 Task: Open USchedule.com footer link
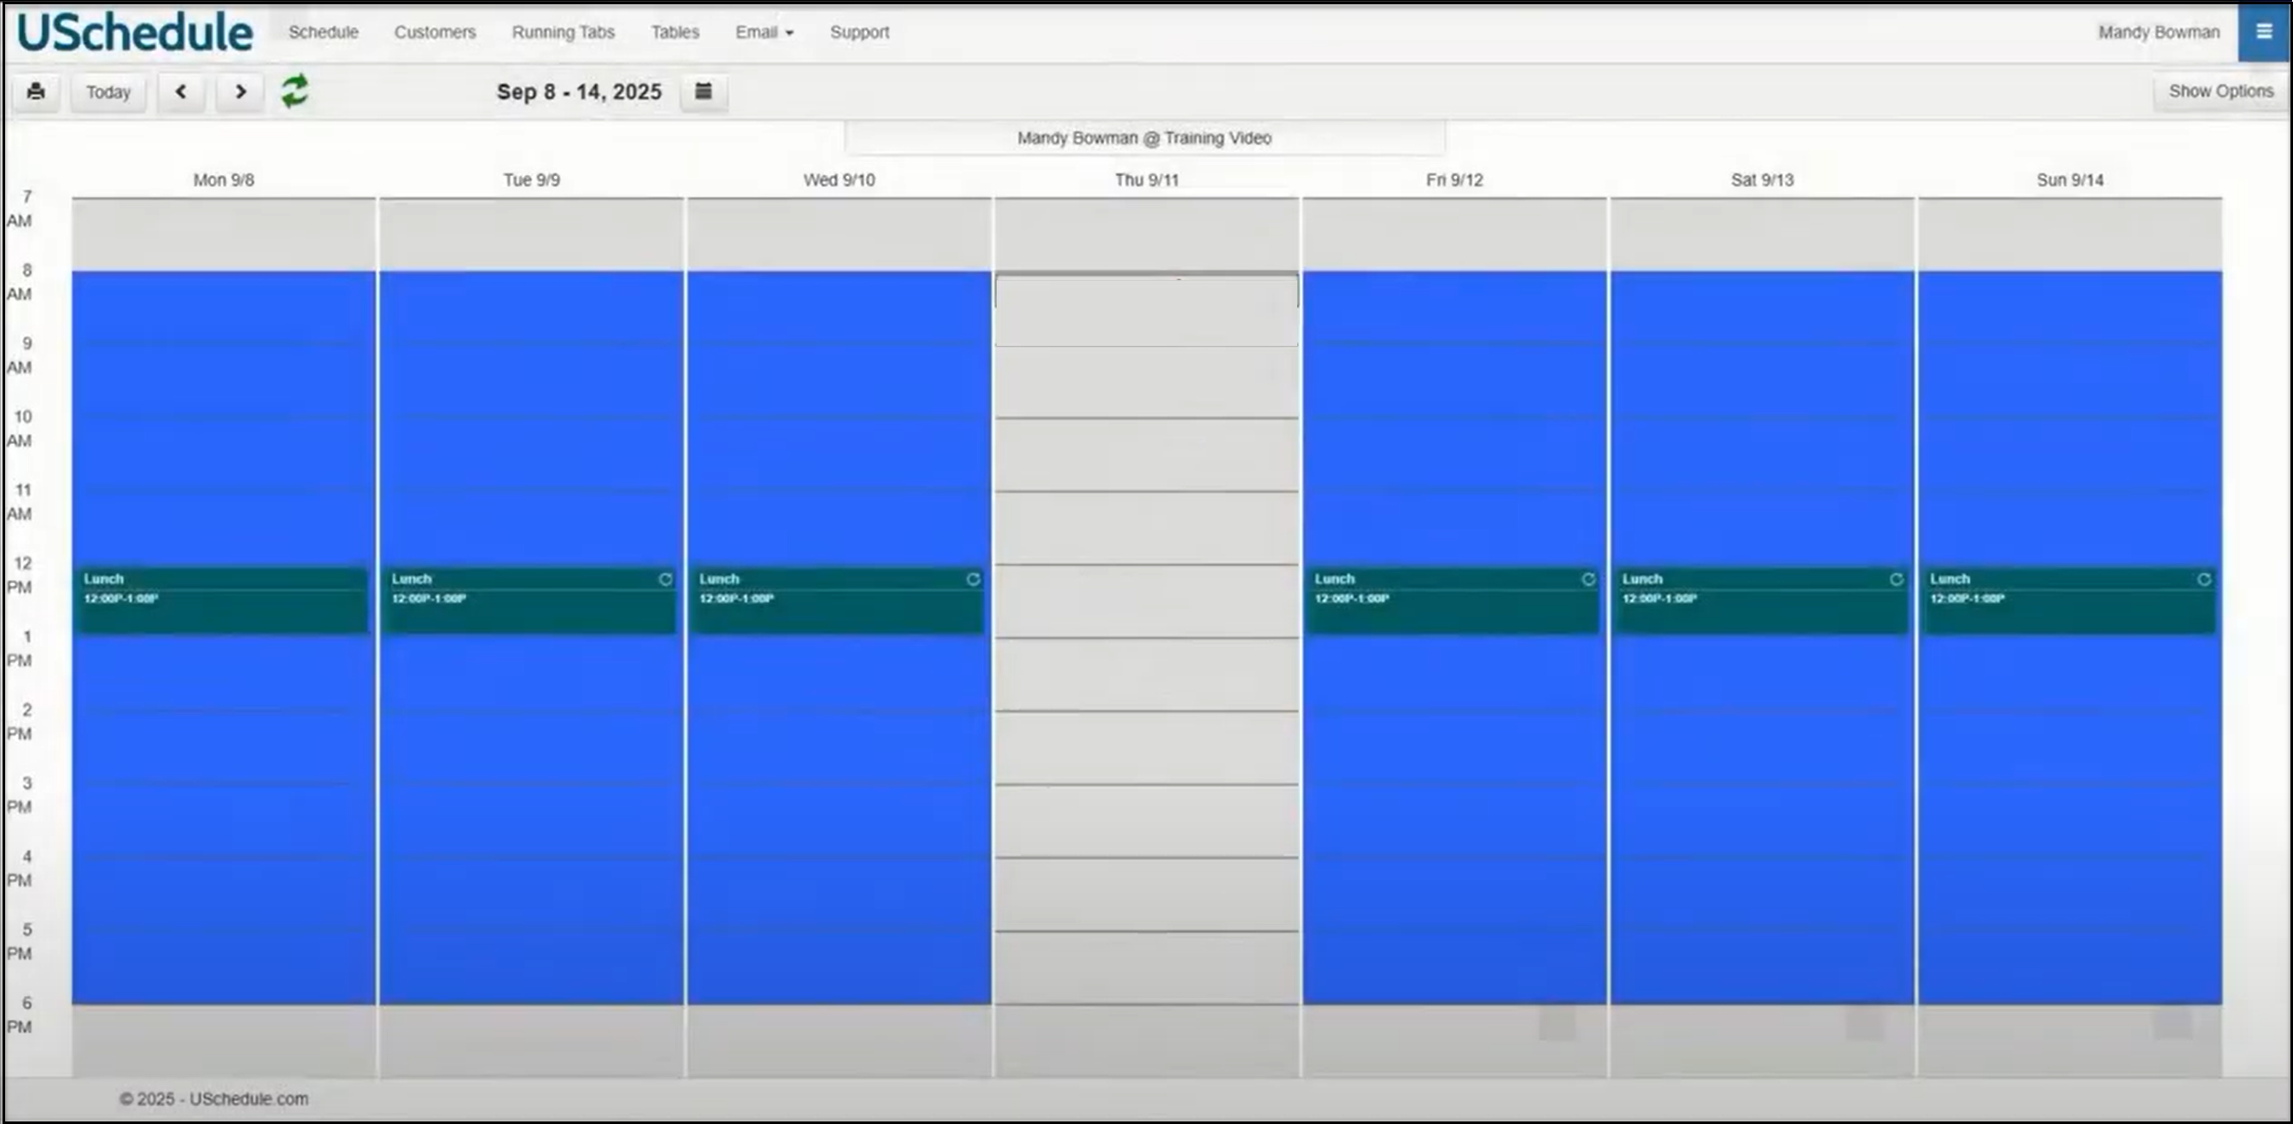(249, 1099)
